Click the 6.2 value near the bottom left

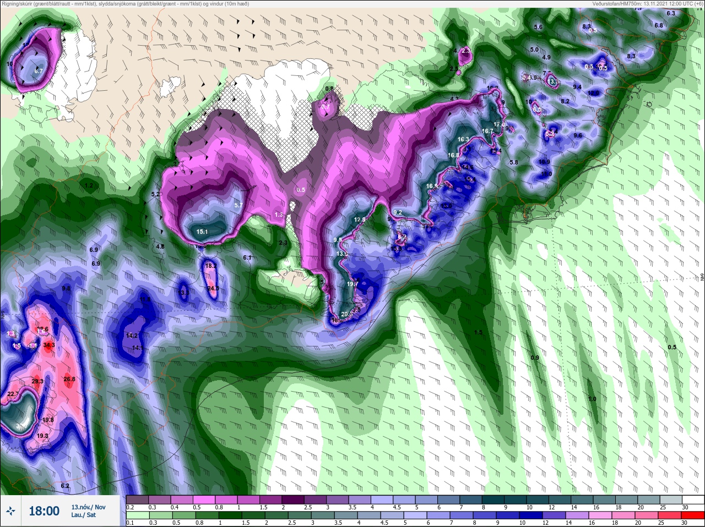[x=65, y=486]
